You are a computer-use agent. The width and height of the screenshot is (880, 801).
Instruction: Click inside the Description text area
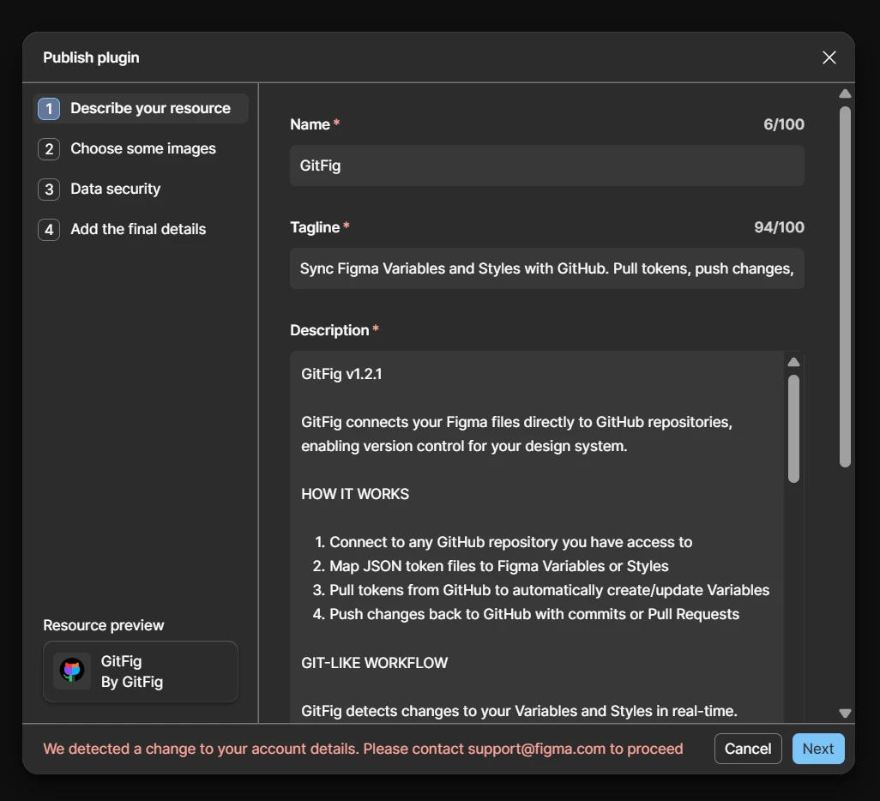537,537
